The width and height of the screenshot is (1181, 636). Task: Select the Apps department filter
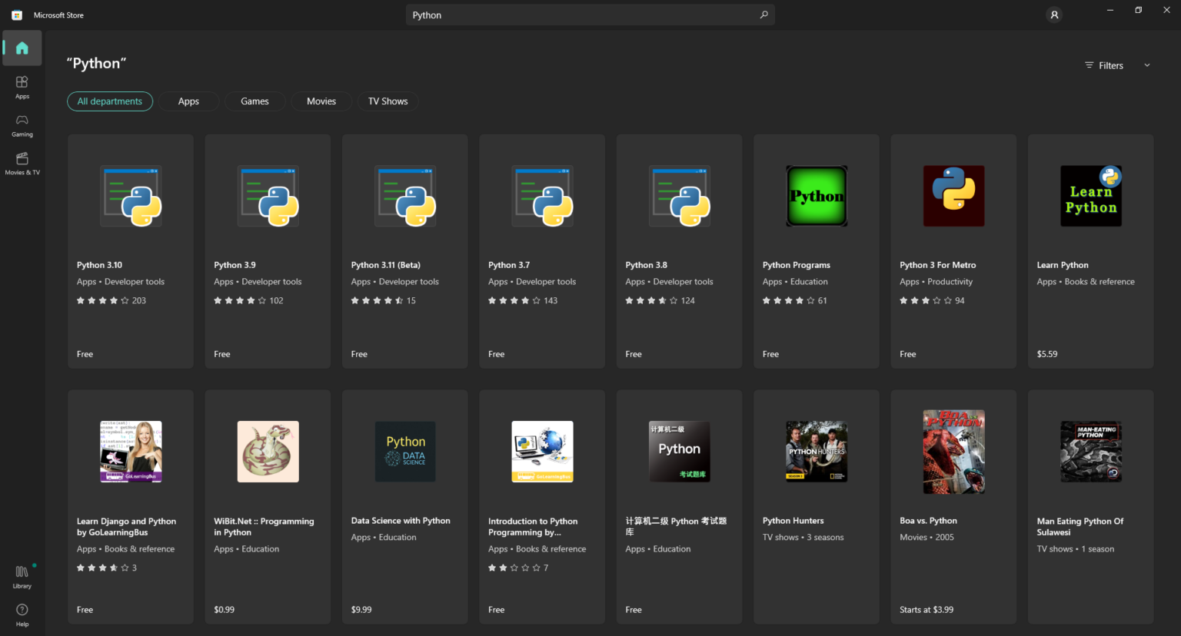coord(188,101)
